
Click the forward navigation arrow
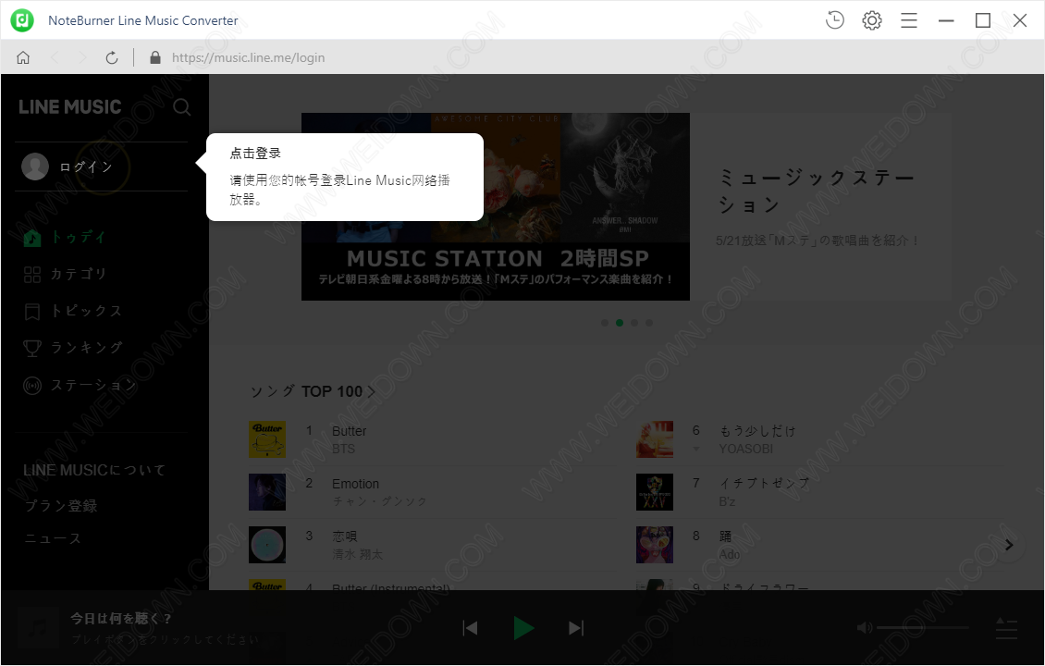tap(82, 57)
